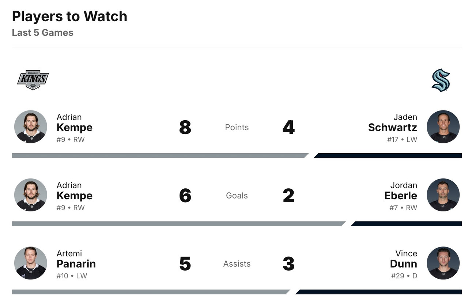Click the gray Kings bar under Points
Viewport: 468px width, 301px height.
[159, 155]
